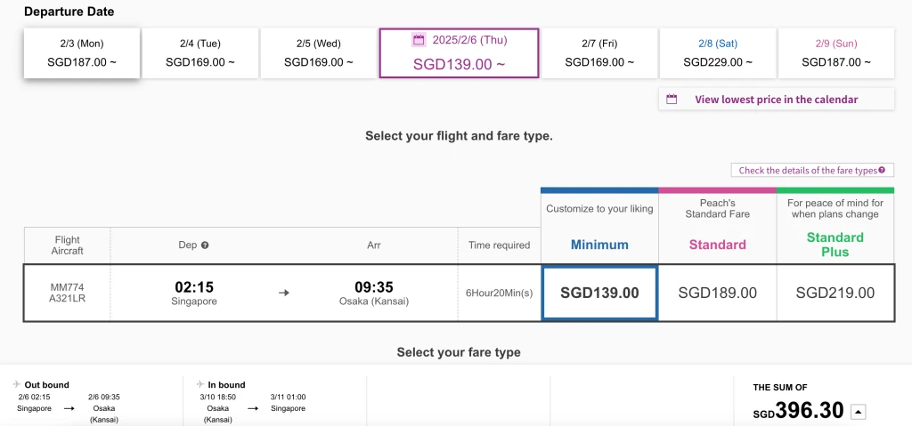Click the question mark icon next to Dep
This screenshot has width=912, height=426.
pos(205,245)
